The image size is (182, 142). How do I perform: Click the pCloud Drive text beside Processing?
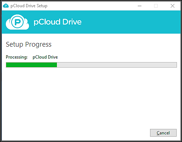45,57
